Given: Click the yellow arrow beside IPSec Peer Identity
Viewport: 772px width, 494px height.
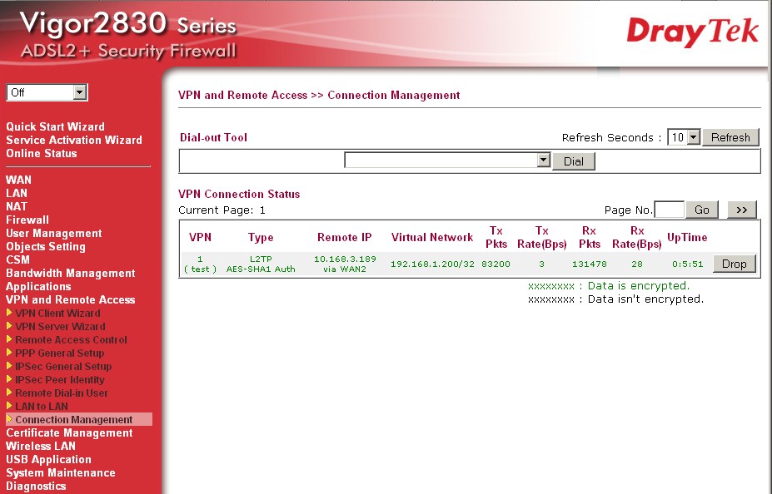Looking at the screenshot, I should tap(9, 379).
